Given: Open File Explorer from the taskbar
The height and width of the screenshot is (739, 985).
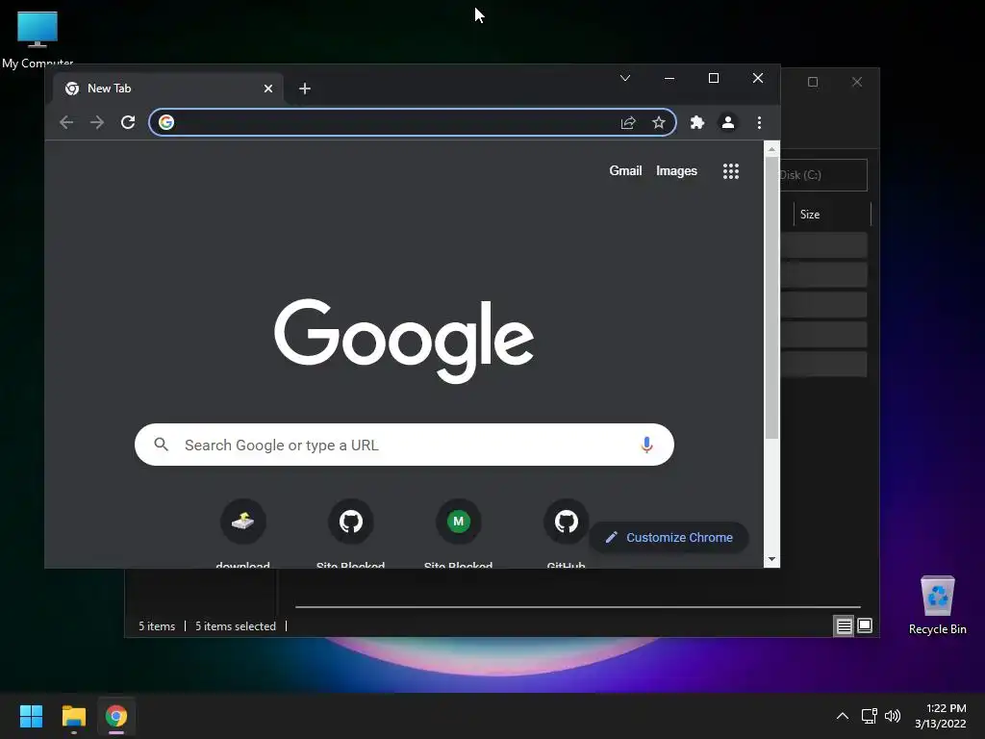Looking at the screenshot, I should tap(74, 716).
